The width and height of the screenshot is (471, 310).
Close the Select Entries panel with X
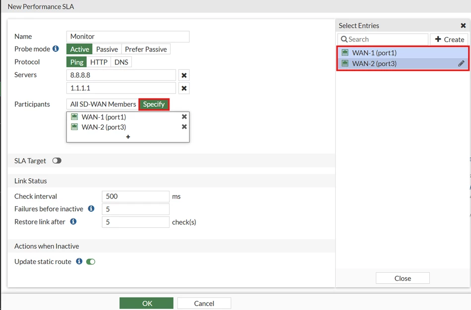click(x=463, y=26)
